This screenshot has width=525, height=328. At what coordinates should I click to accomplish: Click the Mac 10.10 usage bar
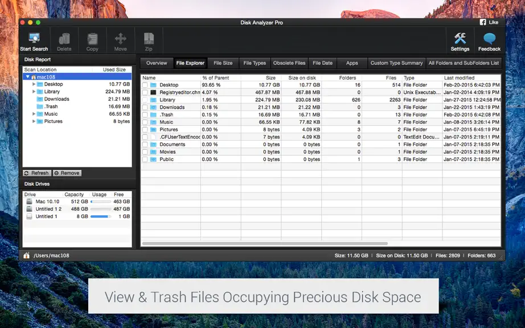coord(100,202)
